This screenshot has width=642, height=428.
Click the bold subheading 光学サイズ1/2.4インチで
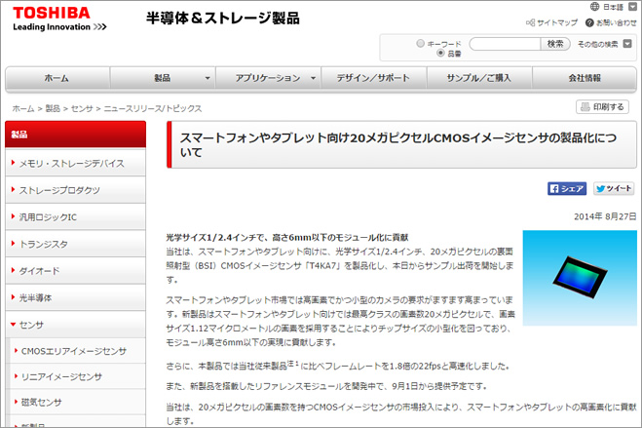[287, 238]
